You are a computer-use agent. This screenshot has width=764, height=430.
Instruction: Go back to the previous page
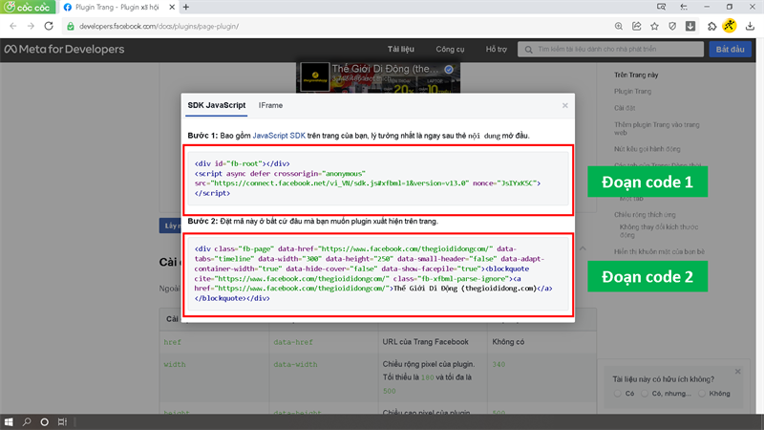(x=13, y=27)
